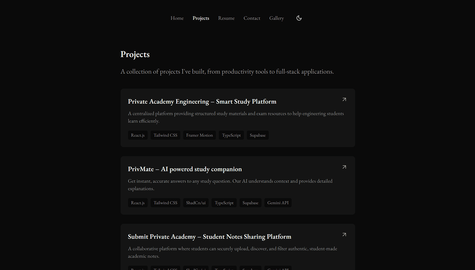Open PrivMate project via its arrow icon

click(x=344, y=167)
